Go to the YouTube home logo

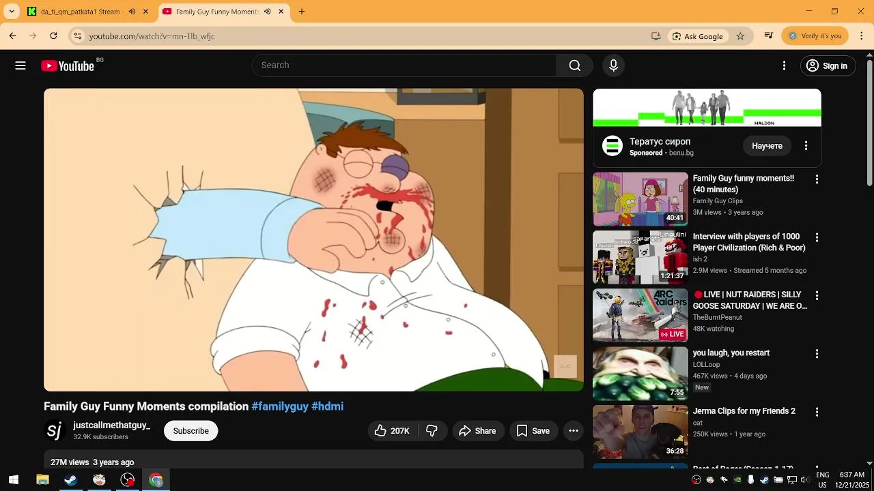coord(68,65)
